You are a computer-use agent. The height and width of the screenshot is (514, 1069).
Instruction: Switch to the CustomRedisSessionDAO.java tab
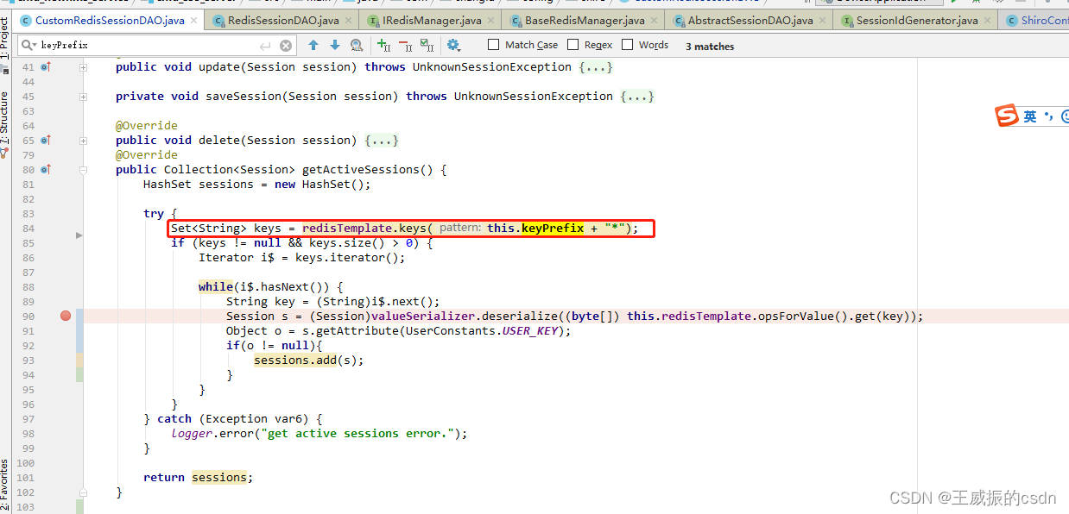click(x=109, y=20)
